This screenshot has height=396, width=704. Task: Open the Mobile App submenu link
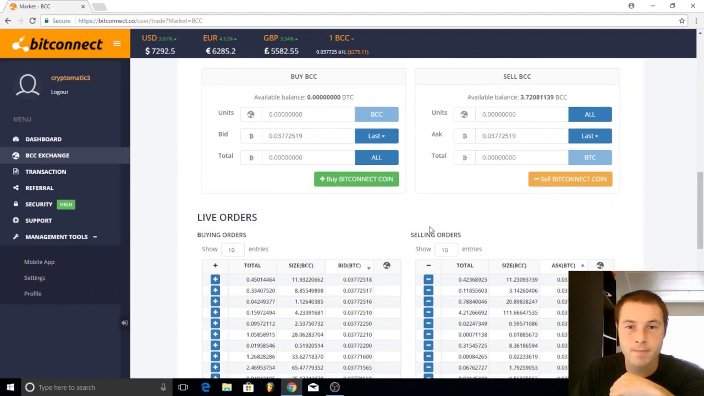click(x=39, y=262)
